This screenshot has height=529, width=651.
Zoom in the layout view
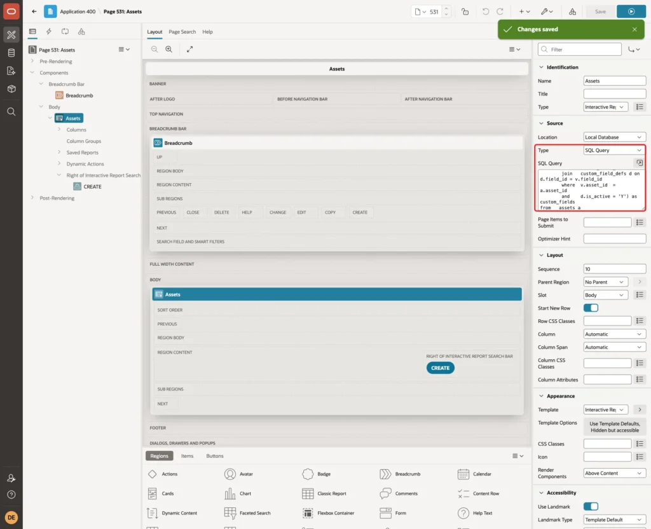[168, 49]
